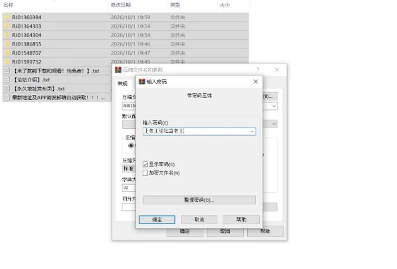The image size is (397, 269).
Task: Select folder name RJ01386855
Action: tap(26, 44)
